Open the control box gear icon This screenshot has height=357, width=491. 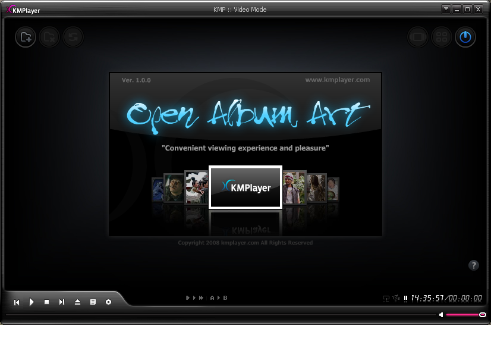point(108,302)
